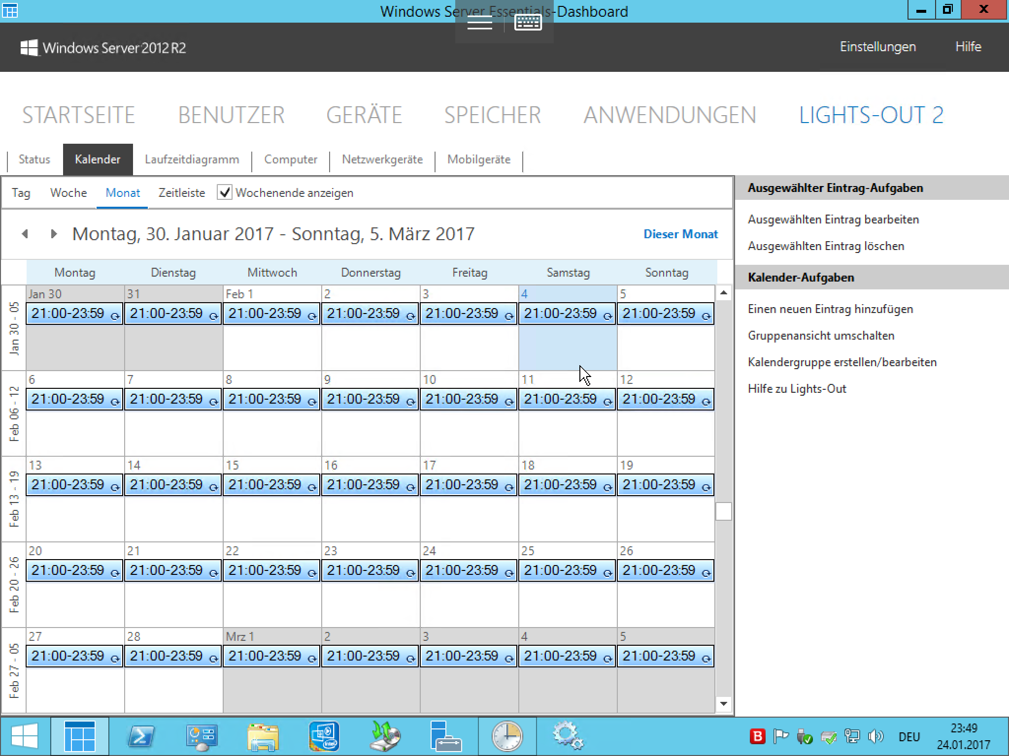Click Ausgewählten Eintrag löschen
The width and height of the screenshot is (1009, 756).
pyautogui.click(x=826, y=246)
